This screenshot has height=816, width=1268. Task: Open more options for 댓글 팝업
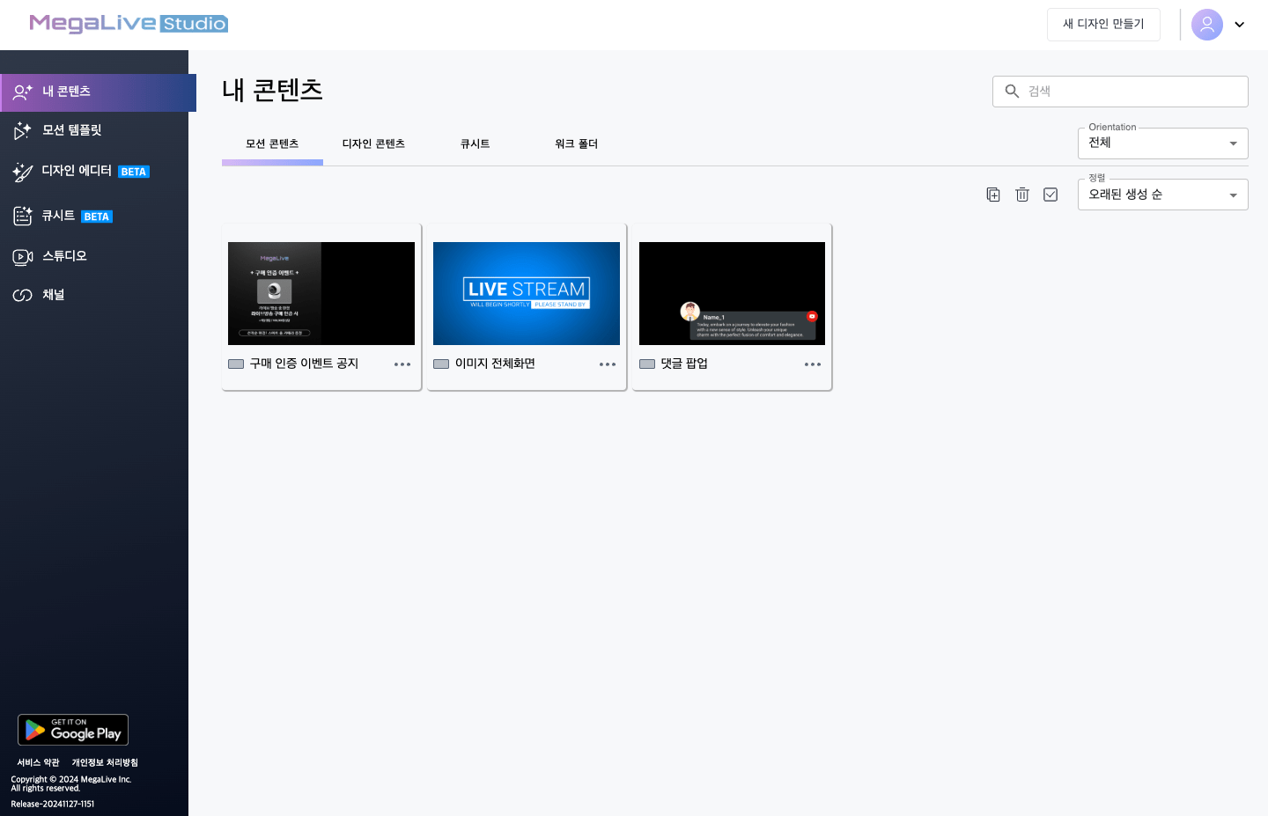click(x=813, y=364)
